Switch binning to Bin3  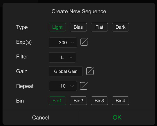[x=99, y=101]
